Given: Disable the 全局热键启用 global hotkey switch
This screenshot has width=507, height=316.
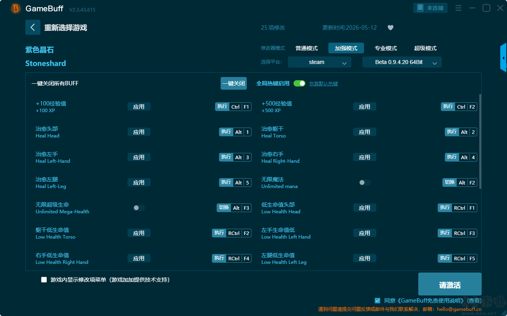Looking at the screenshot, I should (299, 83).
